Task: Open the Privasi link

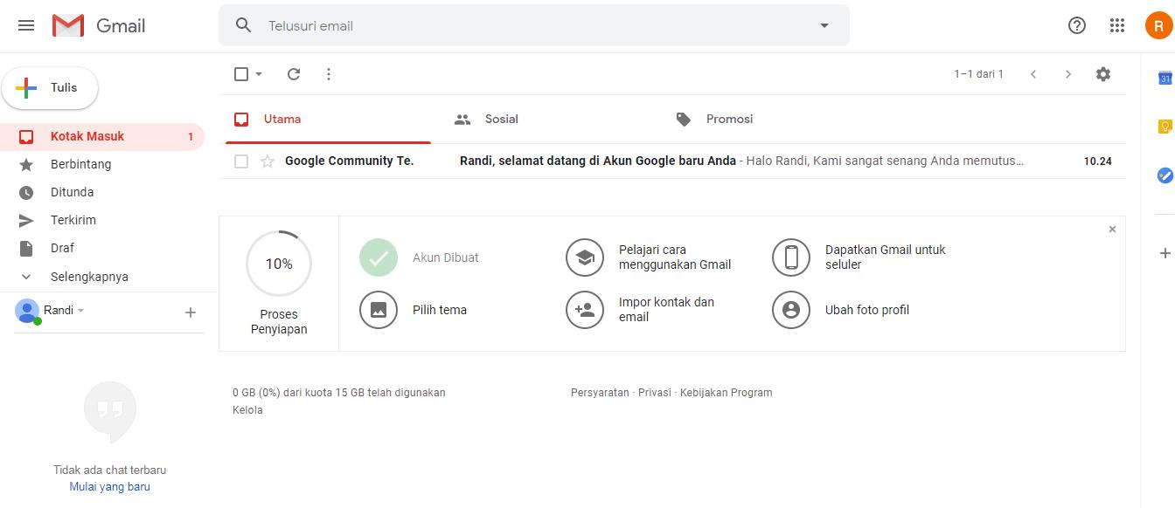Action: click(655, 393)
